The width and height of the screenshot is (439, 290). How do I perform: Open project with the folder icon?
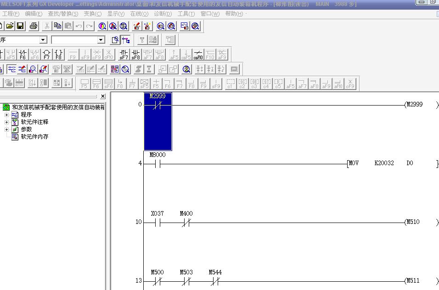(x=10, y=26)
